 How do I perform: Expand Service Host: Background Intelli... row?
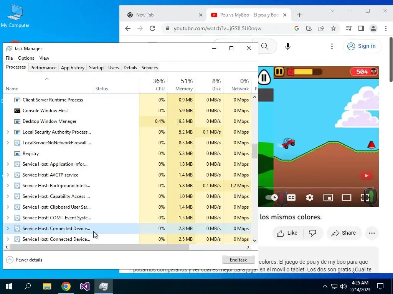point(8,186)
